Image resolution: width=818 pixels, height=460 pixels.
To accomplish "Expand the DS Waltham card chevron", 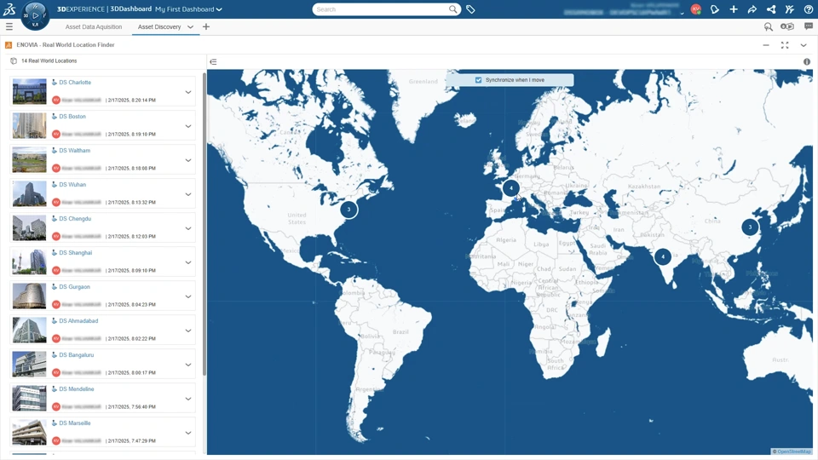I will (x=188, y=160).
